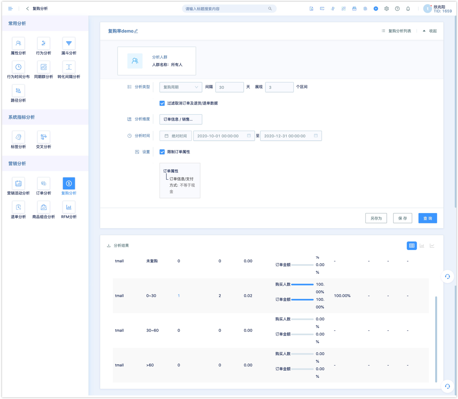458x399 pixels.
Task: Edit the 复购率demo title with pencil icon
Action: [136, 31]
